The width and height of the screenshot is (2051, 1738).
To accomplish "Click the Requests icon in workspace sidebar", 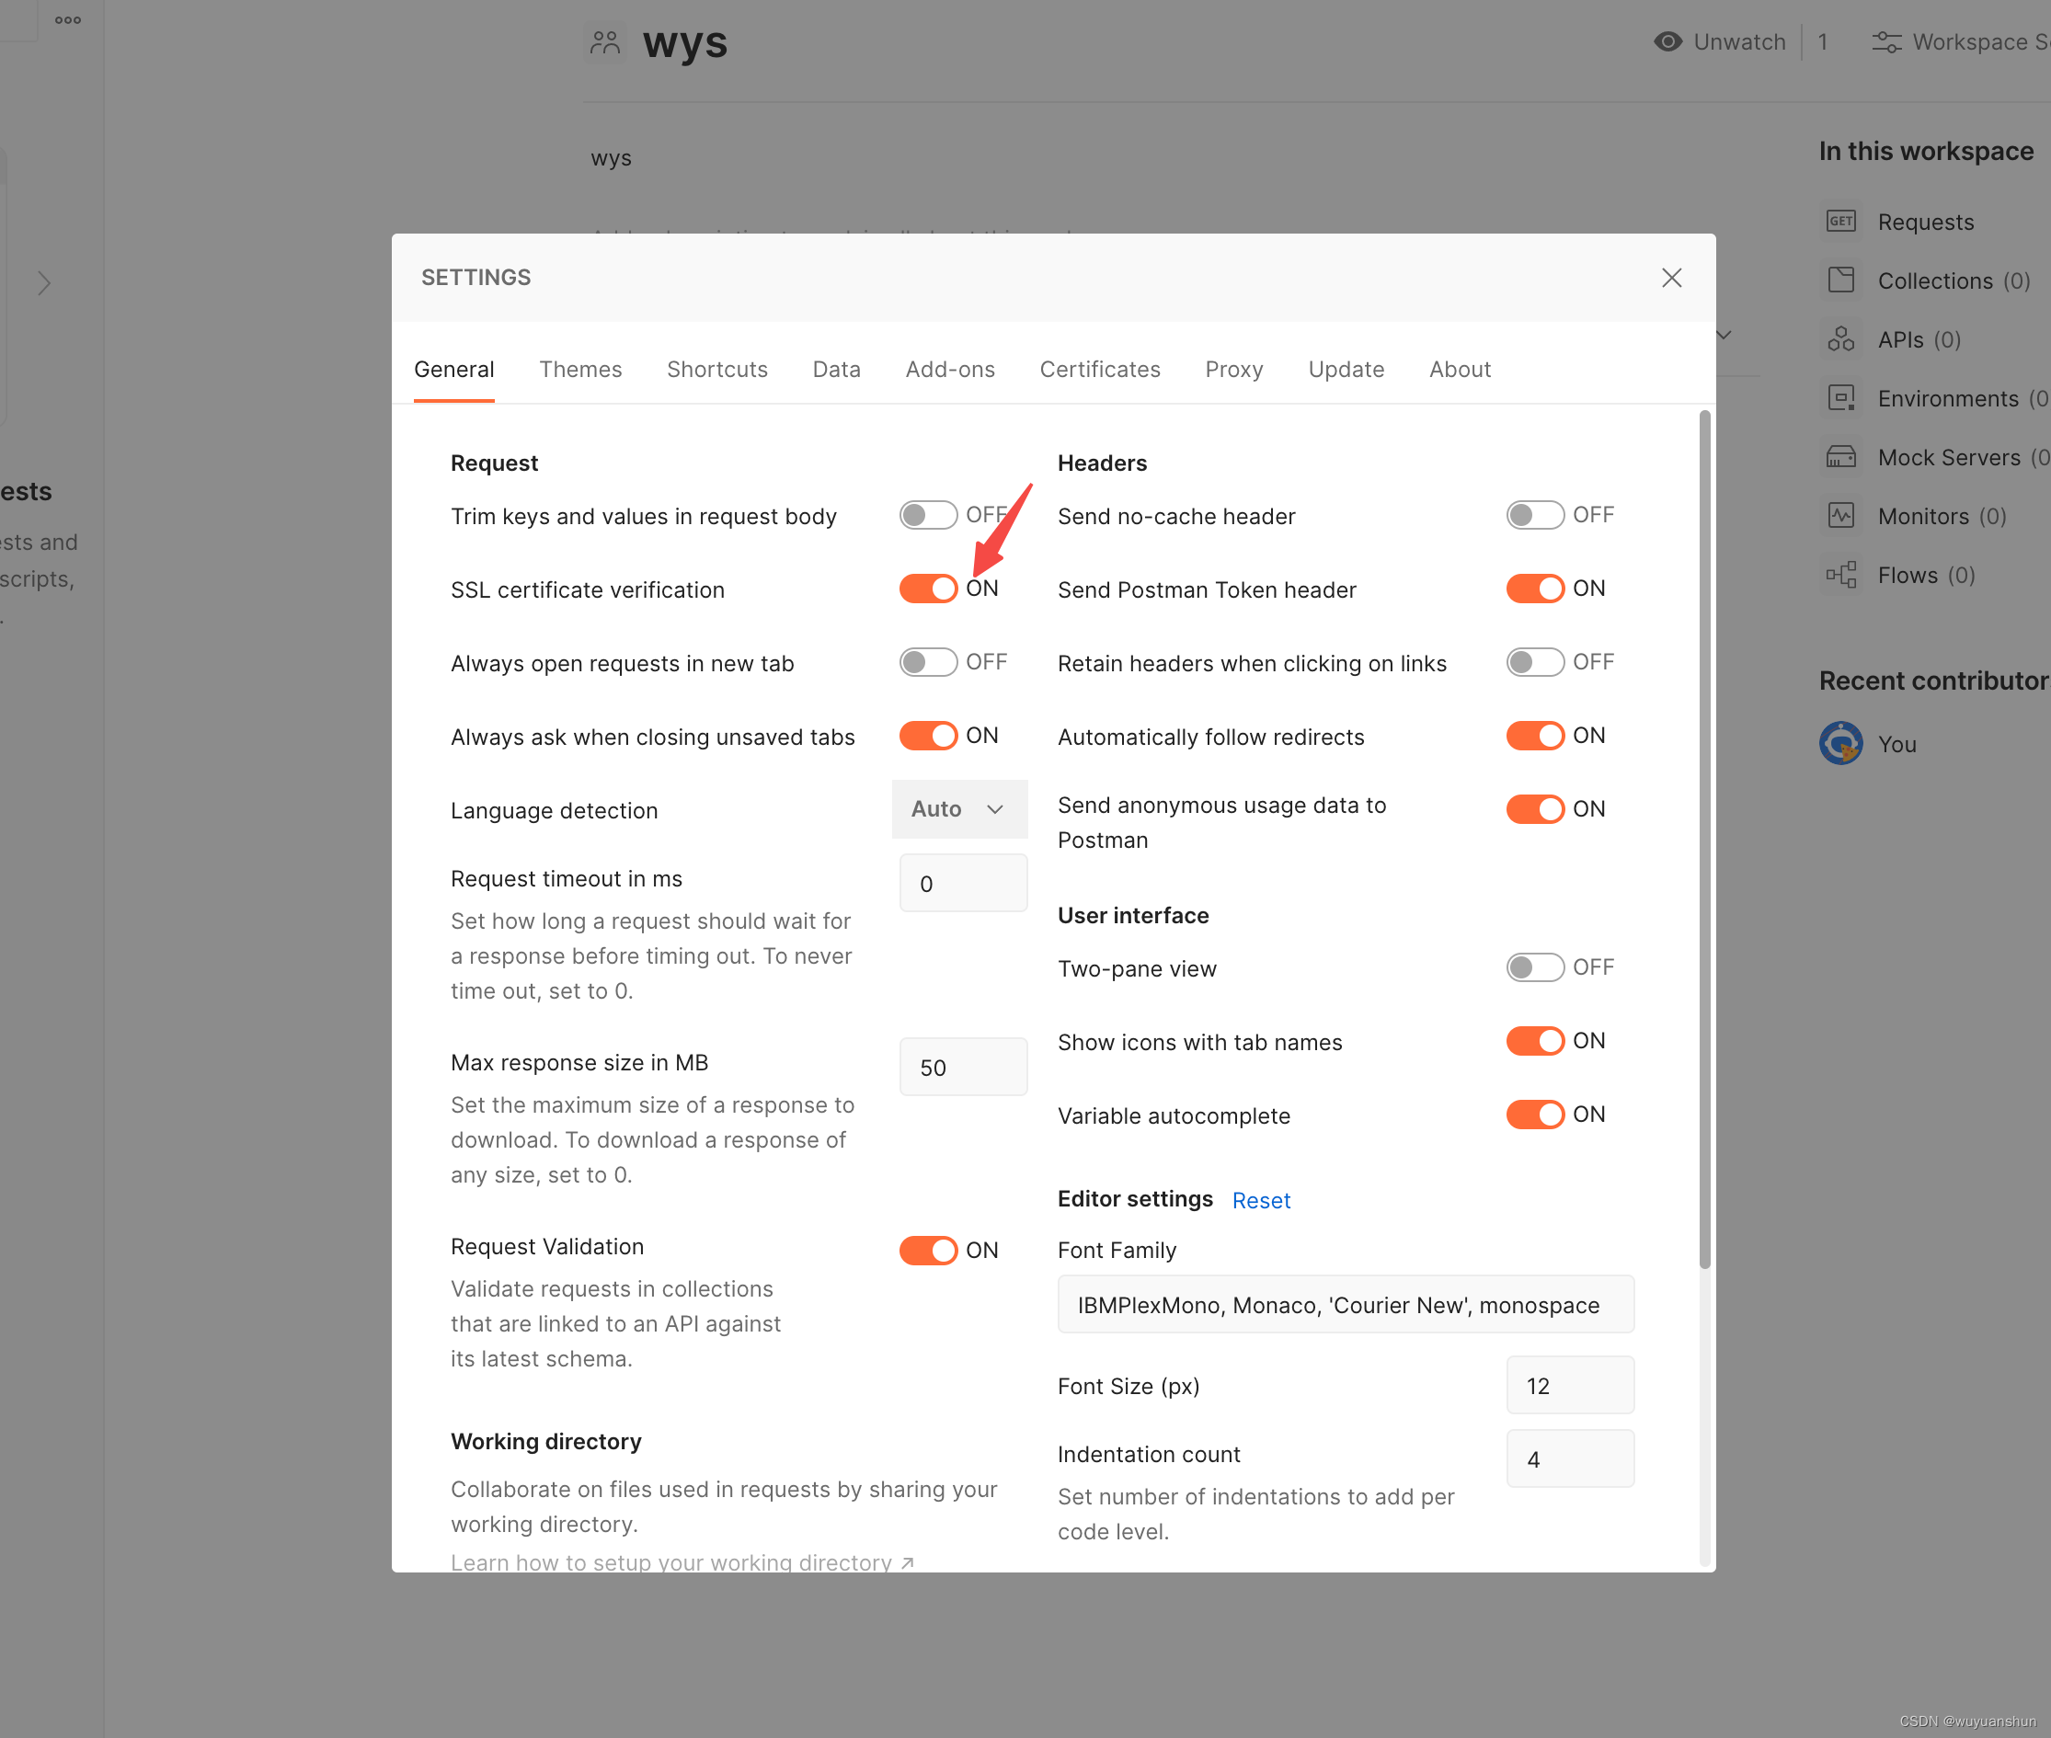I will click(x=1840, y=221).
